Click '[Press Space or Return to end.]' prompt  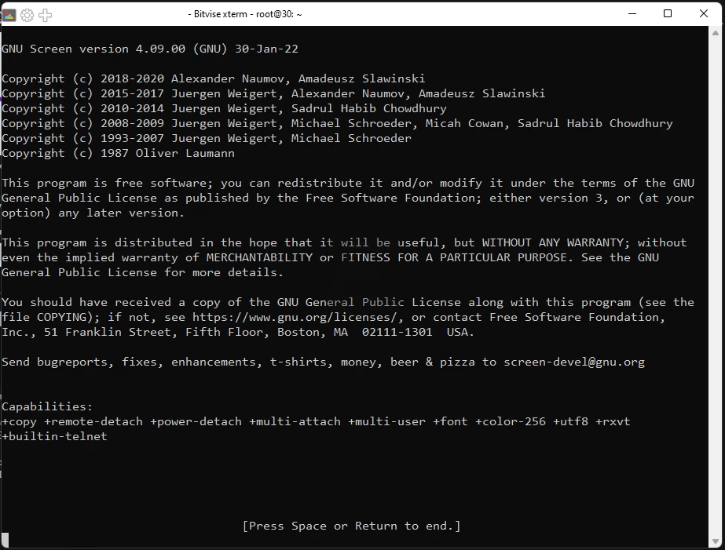click(x=351, y=526)
